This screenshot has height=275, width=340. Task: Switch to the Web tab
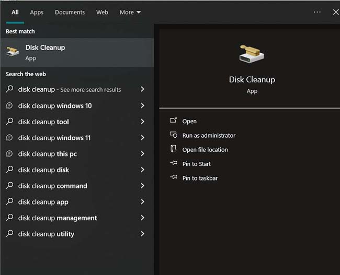coord(102,12)
